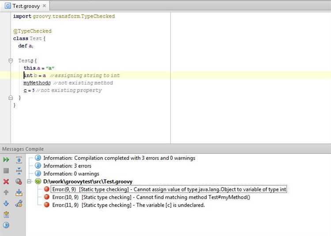
Task: Select the 'Information: 0 warnings' row
Action: [71, 173]
